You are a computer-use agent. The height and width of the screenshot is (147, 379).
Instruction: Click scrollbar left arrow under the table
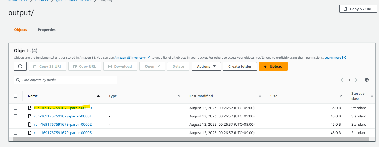pyautogui.click(x=11, y=139)
